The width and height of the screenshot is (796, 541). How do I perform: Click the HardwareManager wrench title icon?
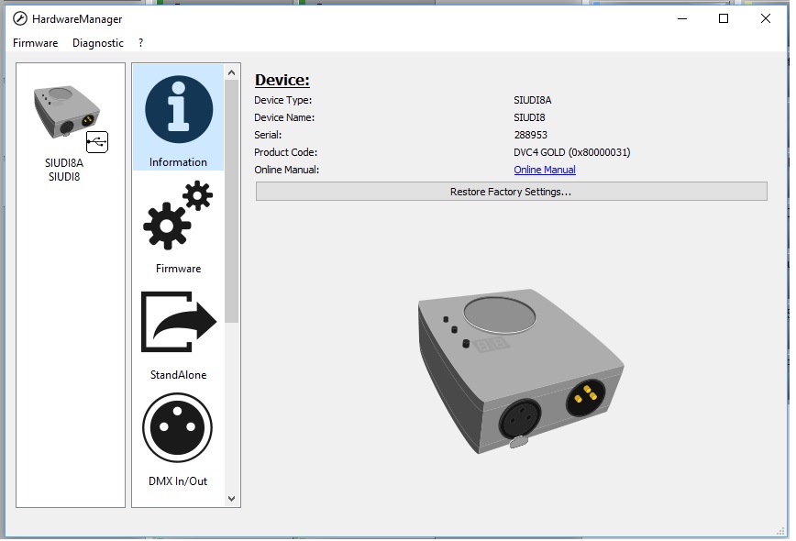(20, 18)
